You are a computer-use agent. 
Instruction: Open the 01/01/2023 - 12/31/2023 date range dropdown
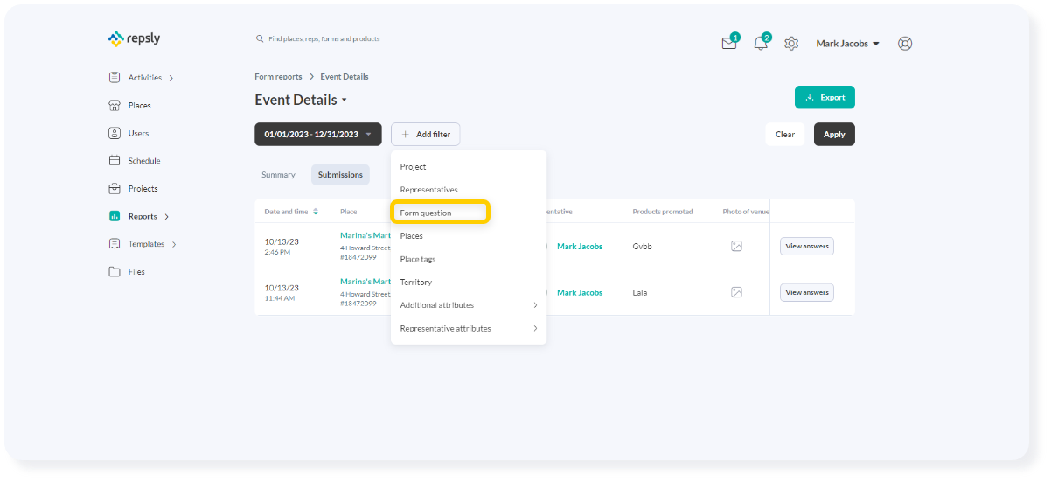pyautogui.click(x=318, y=134)
